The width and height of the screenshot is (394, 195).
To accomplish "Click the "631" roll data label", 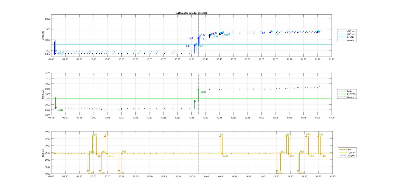I will click(222, 135).
